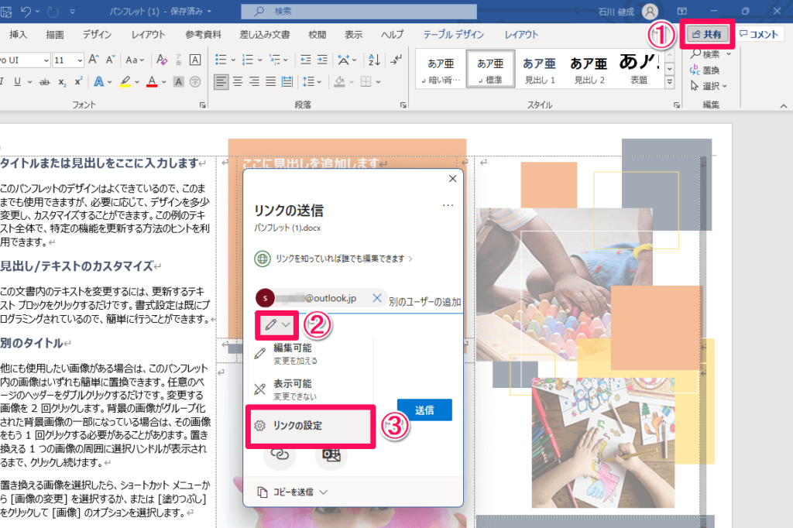
Task: Open font size dropdown showing 11
Action: tap(80, 60)
